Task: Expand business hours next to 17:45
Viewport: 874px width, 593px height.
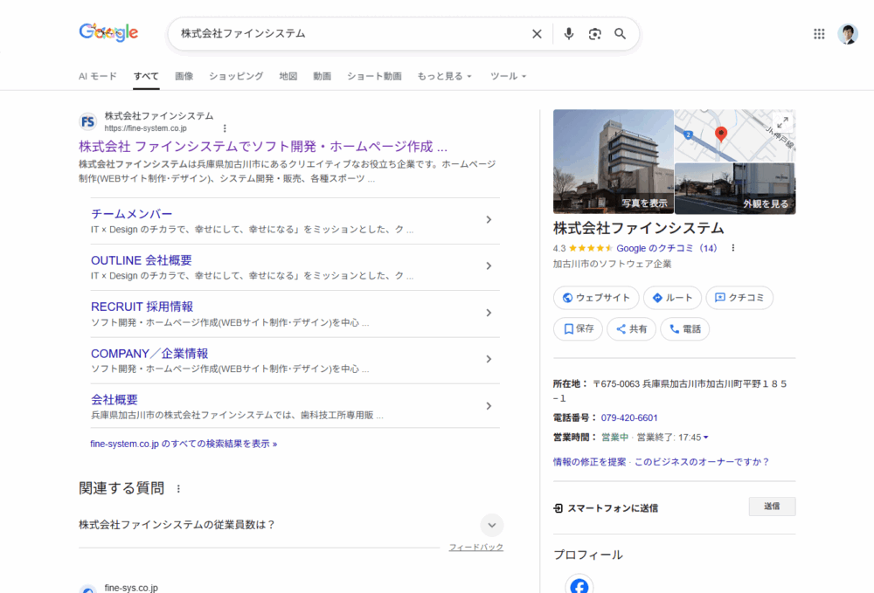Action: click(x=706, y=438)
